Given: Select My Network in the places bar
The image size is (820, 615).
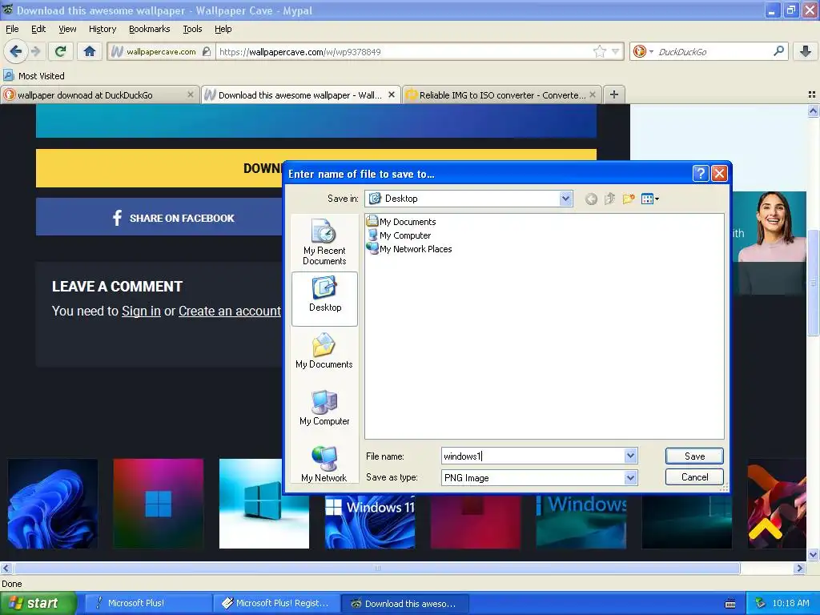Looking at the screenshot, I should click(324, 464).
